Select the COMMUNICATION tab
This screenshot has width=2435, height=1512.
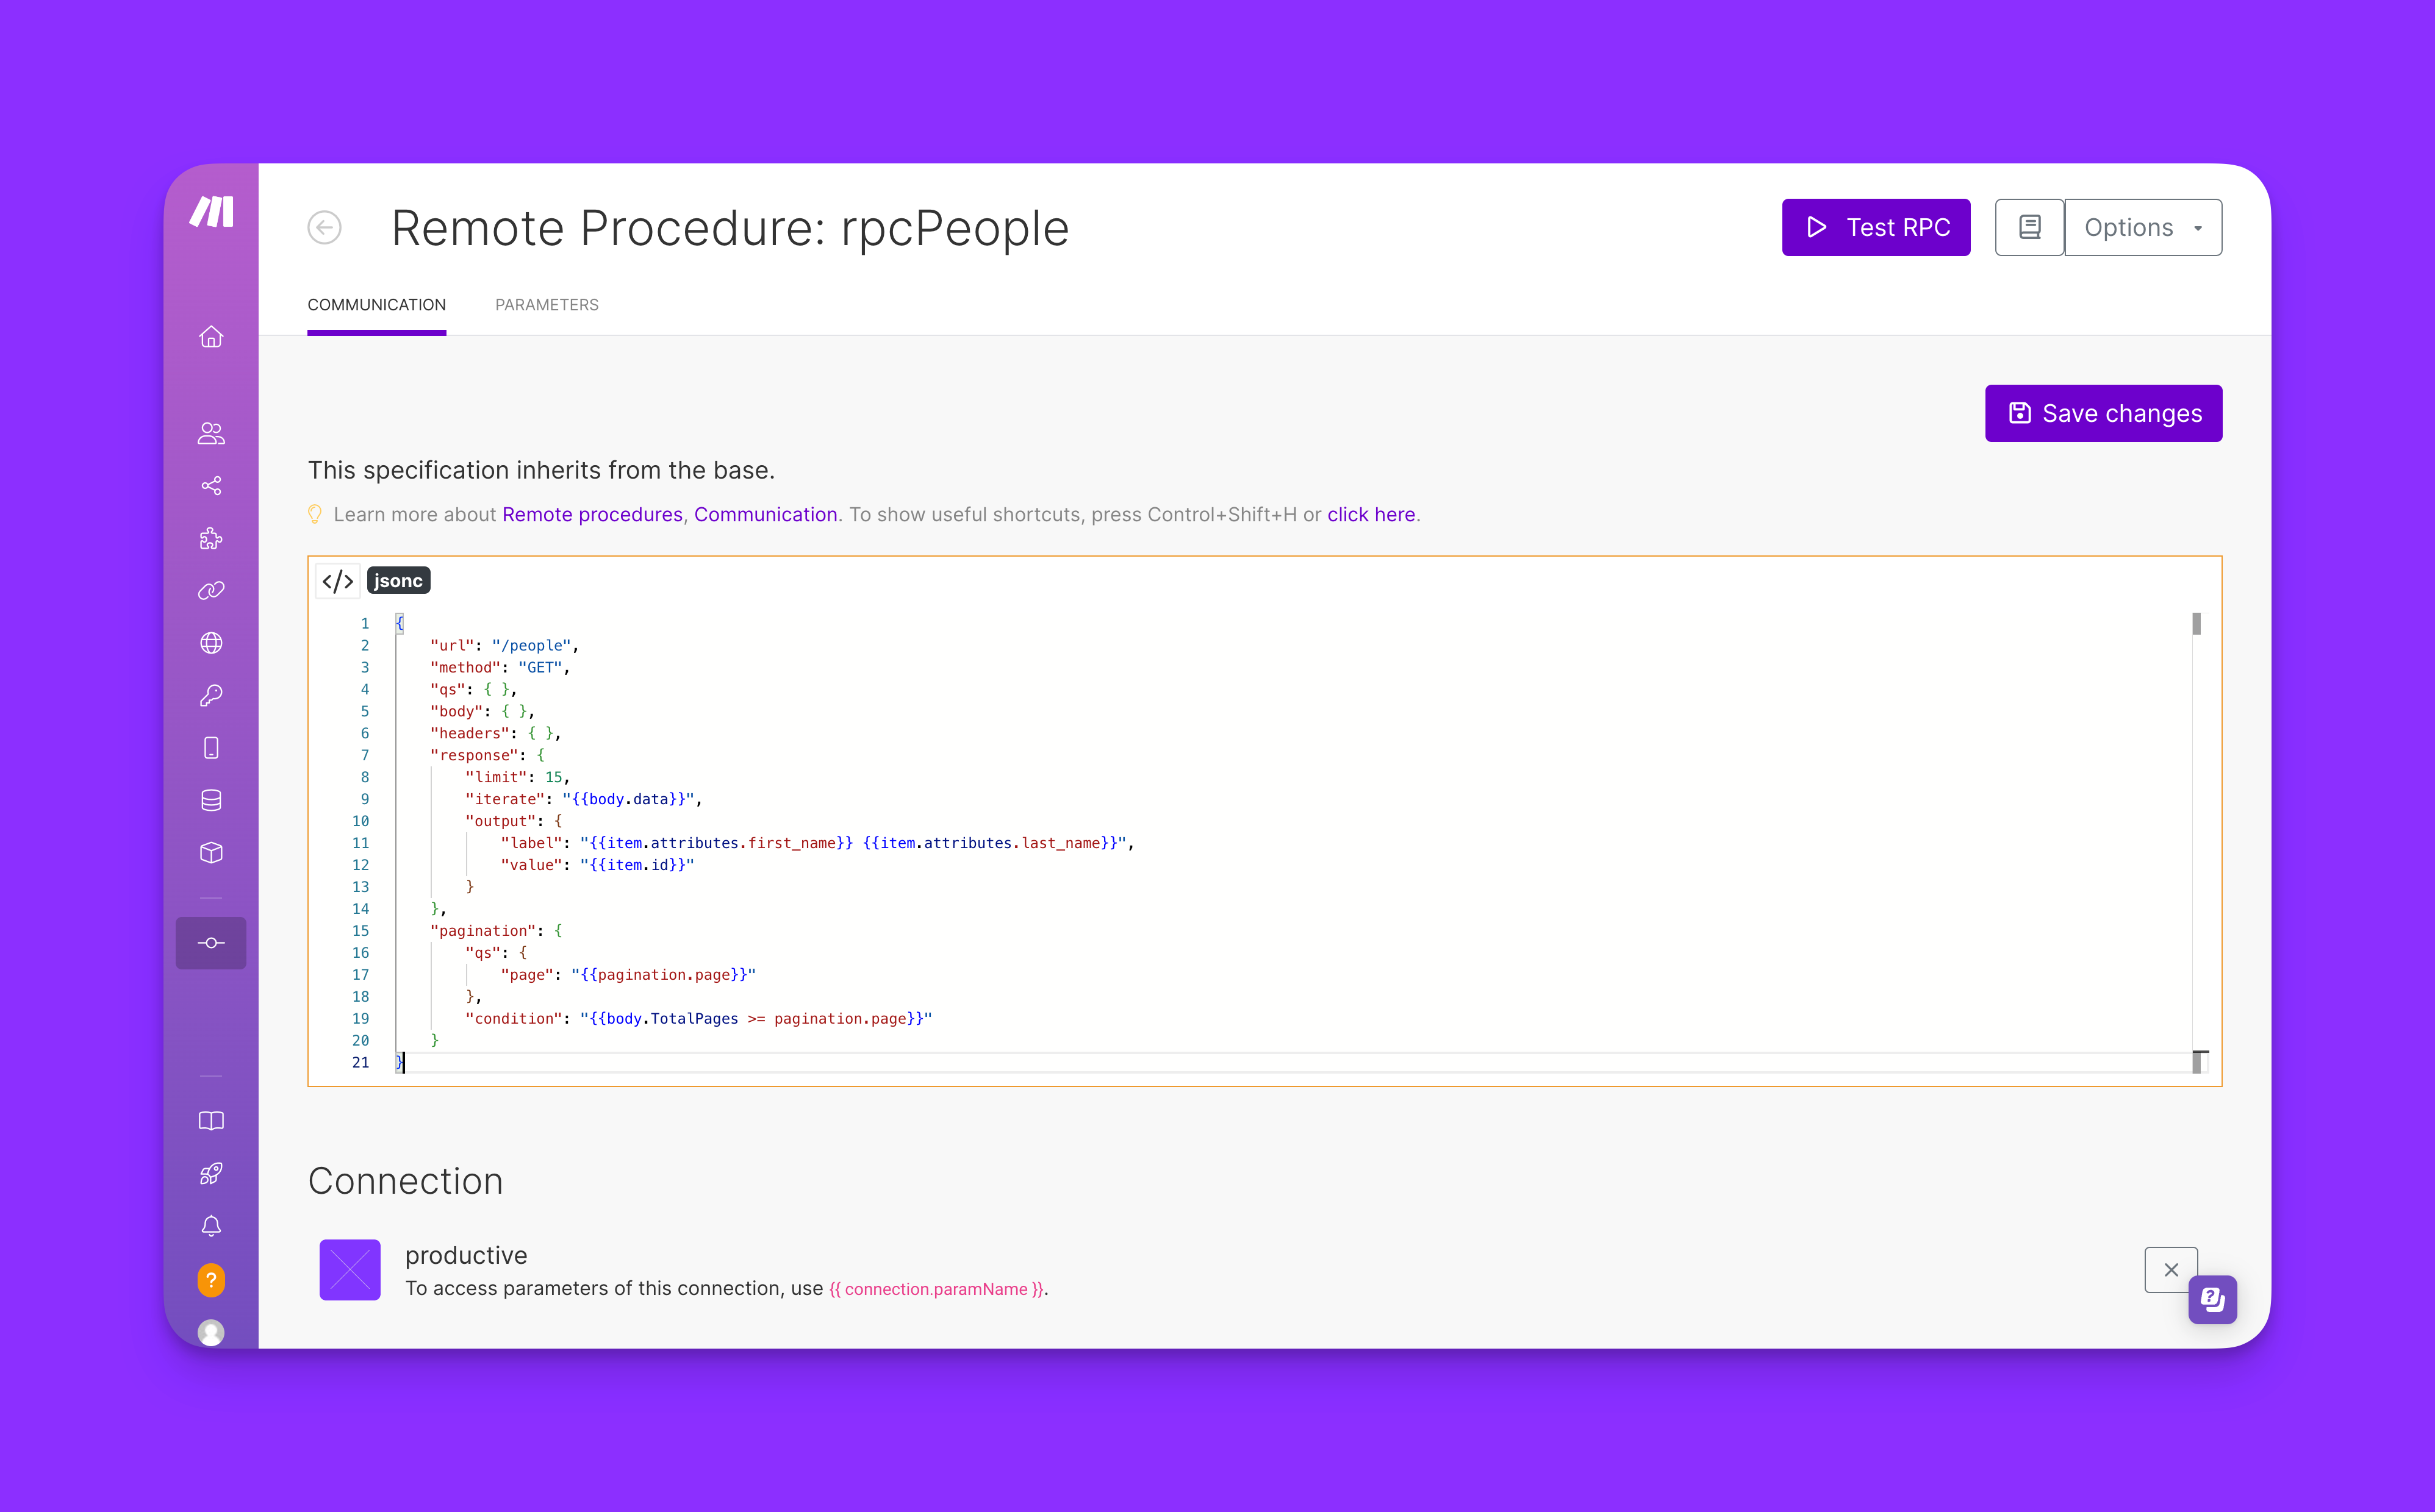tap(376, 305)
